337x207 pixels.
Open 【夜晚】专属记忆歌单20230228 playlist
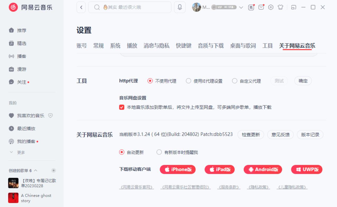click(x=32, y=183)
